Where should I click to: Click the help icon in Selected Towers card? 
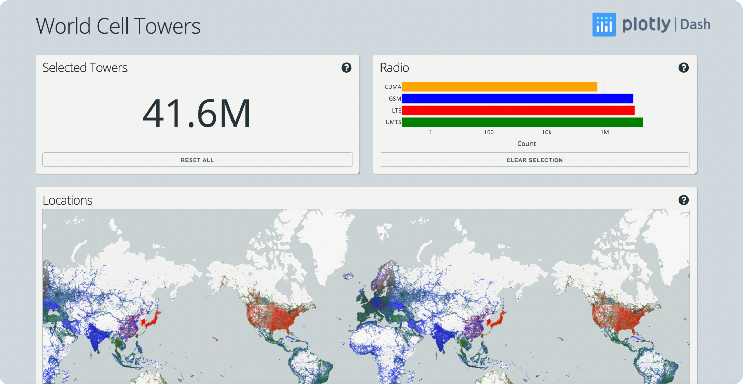tap(347, 68)
